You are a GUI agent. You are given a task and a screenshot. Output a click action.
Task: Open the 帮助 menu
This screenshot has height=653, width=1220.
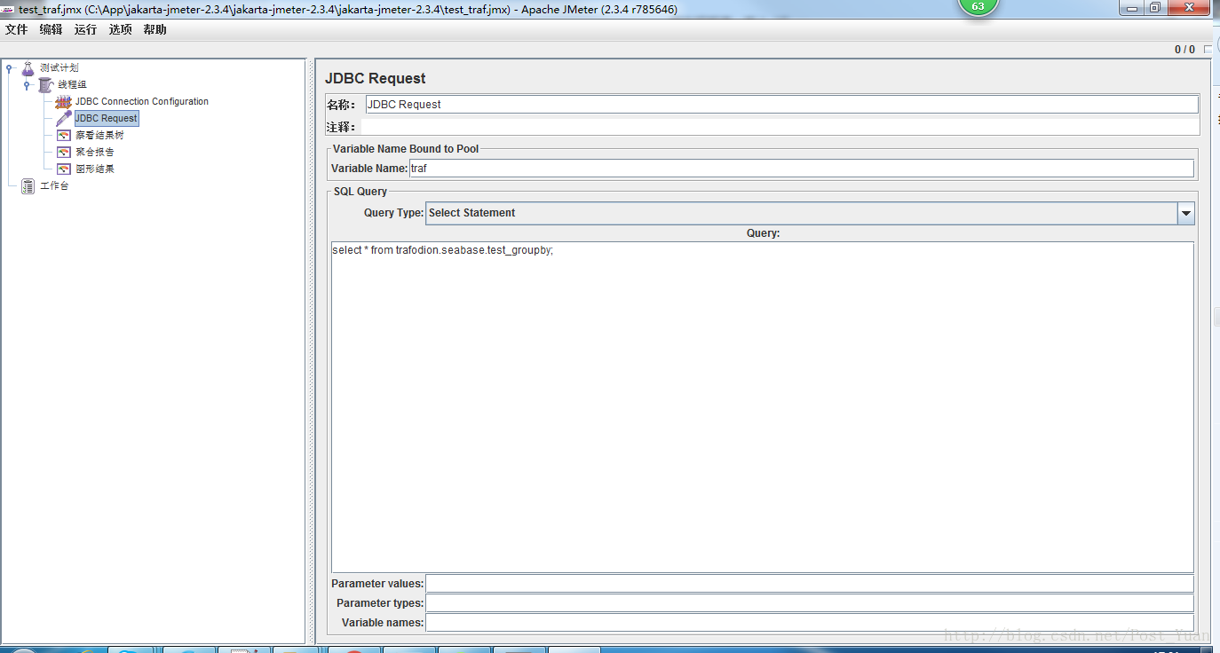click(154, 29)
